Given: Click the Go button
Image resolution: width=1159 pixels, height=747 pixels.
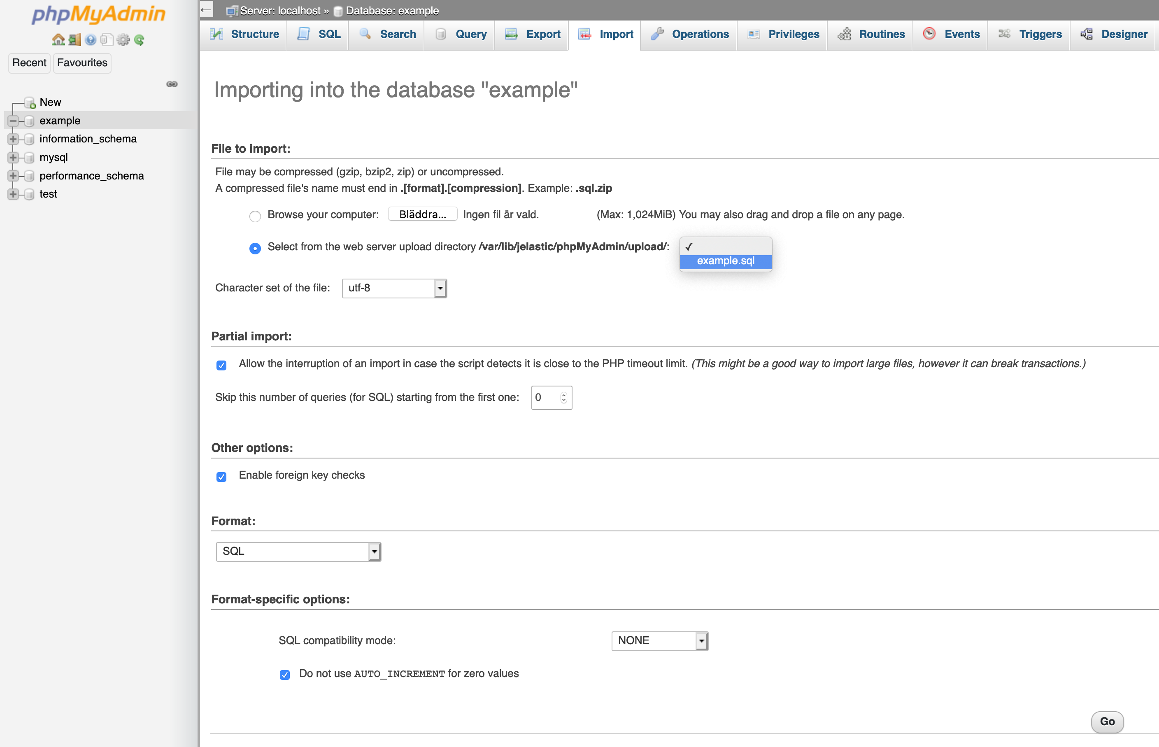Looking at the screenshot, I should tap(1107, 721).
